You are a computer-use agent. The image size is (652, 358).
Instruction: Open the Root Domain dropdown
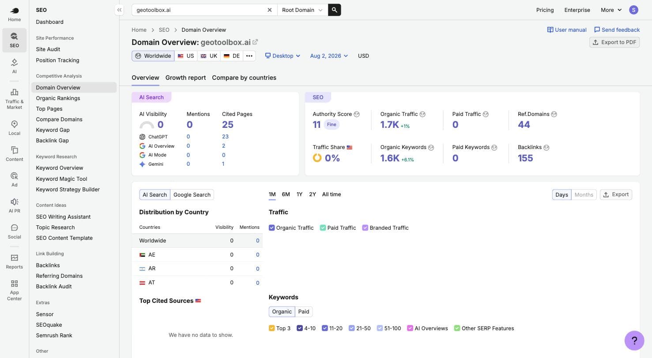click(302, 10)
